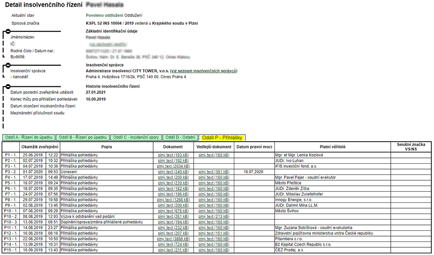The image size is (434, 255).
Task: Open plný text (194 kB) for P10 - 3
Action: [x=173, y=222]
